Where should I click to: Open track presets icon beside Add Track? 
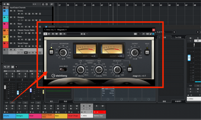[x=8, y=4]
